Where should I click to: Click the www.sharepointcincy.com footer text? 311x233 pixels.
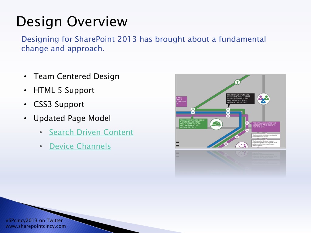(x=36, y=226)
